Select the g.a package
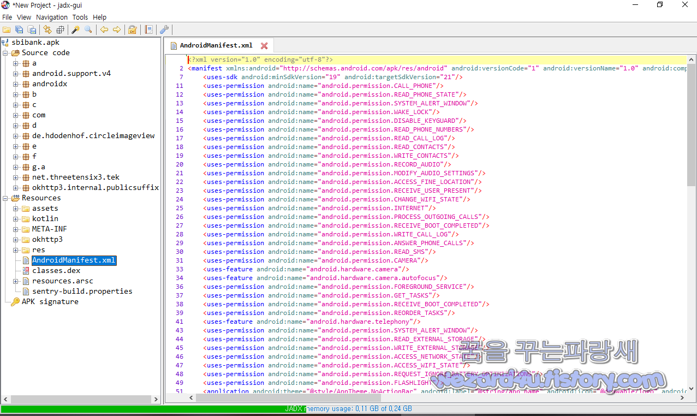Screen dimensions: 697x416 [x=39, y=167]
